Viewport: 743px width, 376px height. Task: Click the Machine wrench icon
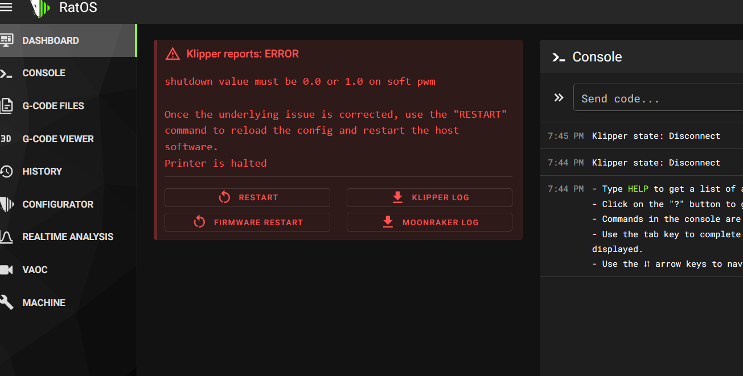coord(6,303)
